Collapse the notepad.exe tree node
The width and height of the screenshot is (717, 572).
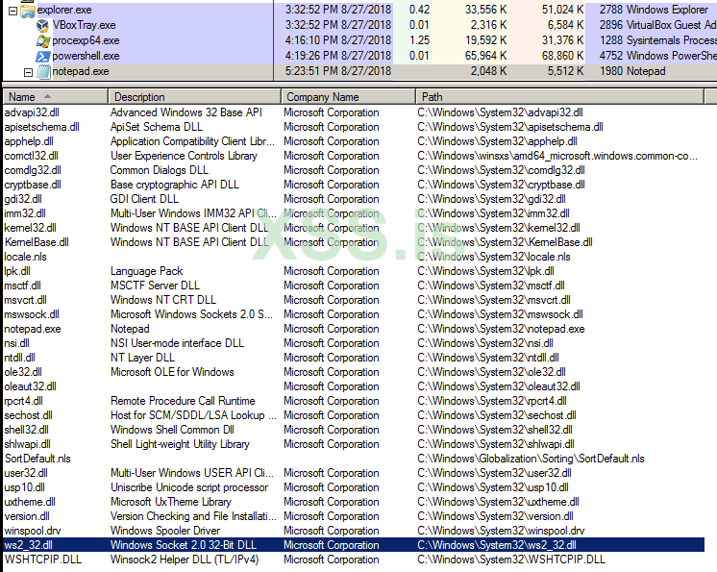point(28,72)
